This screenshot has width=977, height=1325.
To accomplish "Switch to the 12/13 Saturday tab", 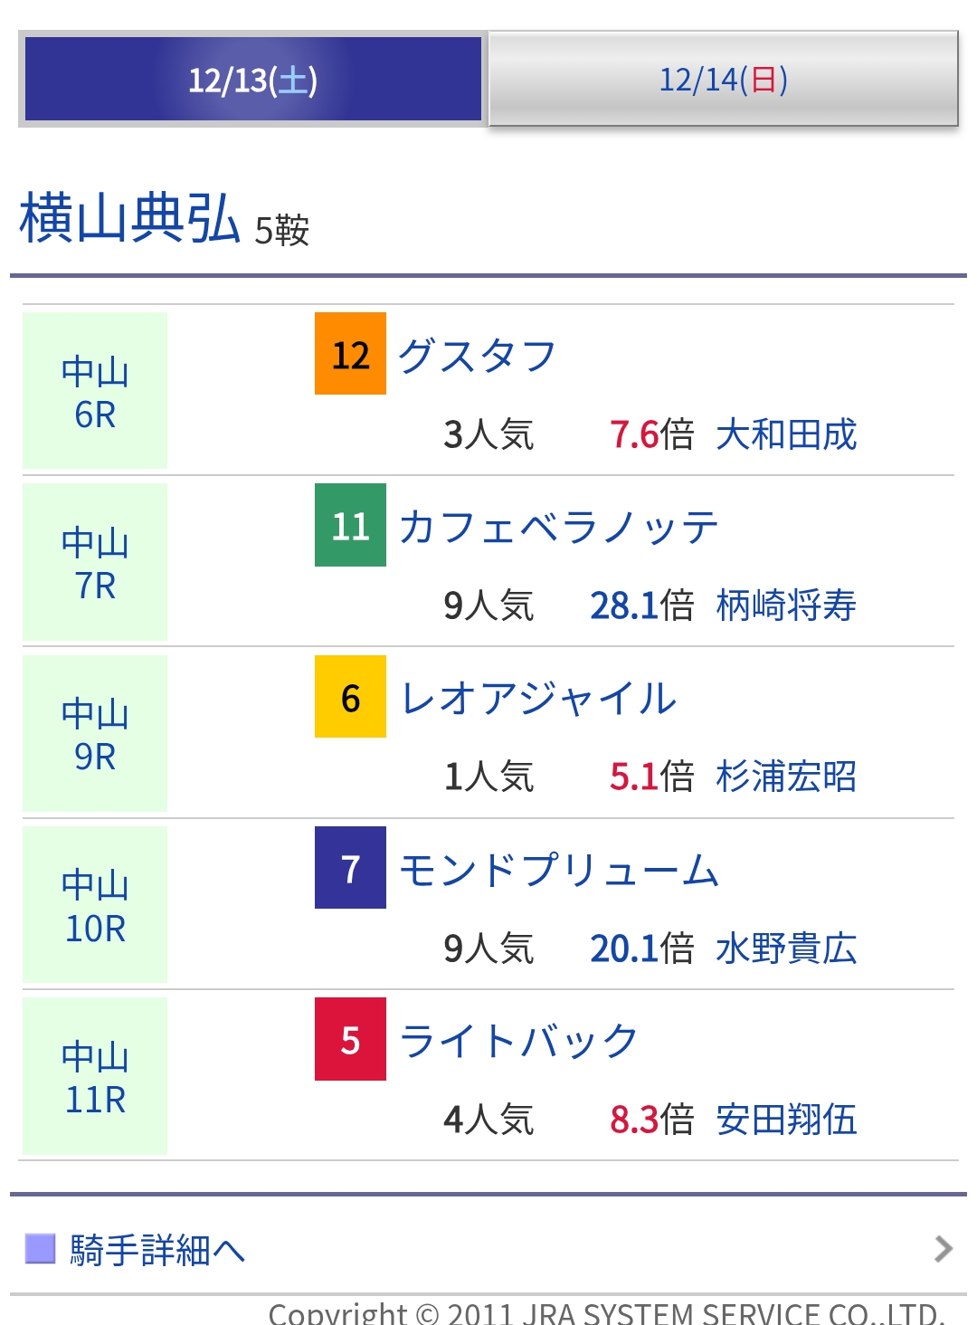I will click(253, 80).
